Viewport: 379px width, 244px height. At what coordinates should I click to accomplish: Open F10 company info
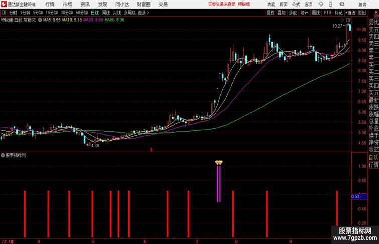click(327, 13)
